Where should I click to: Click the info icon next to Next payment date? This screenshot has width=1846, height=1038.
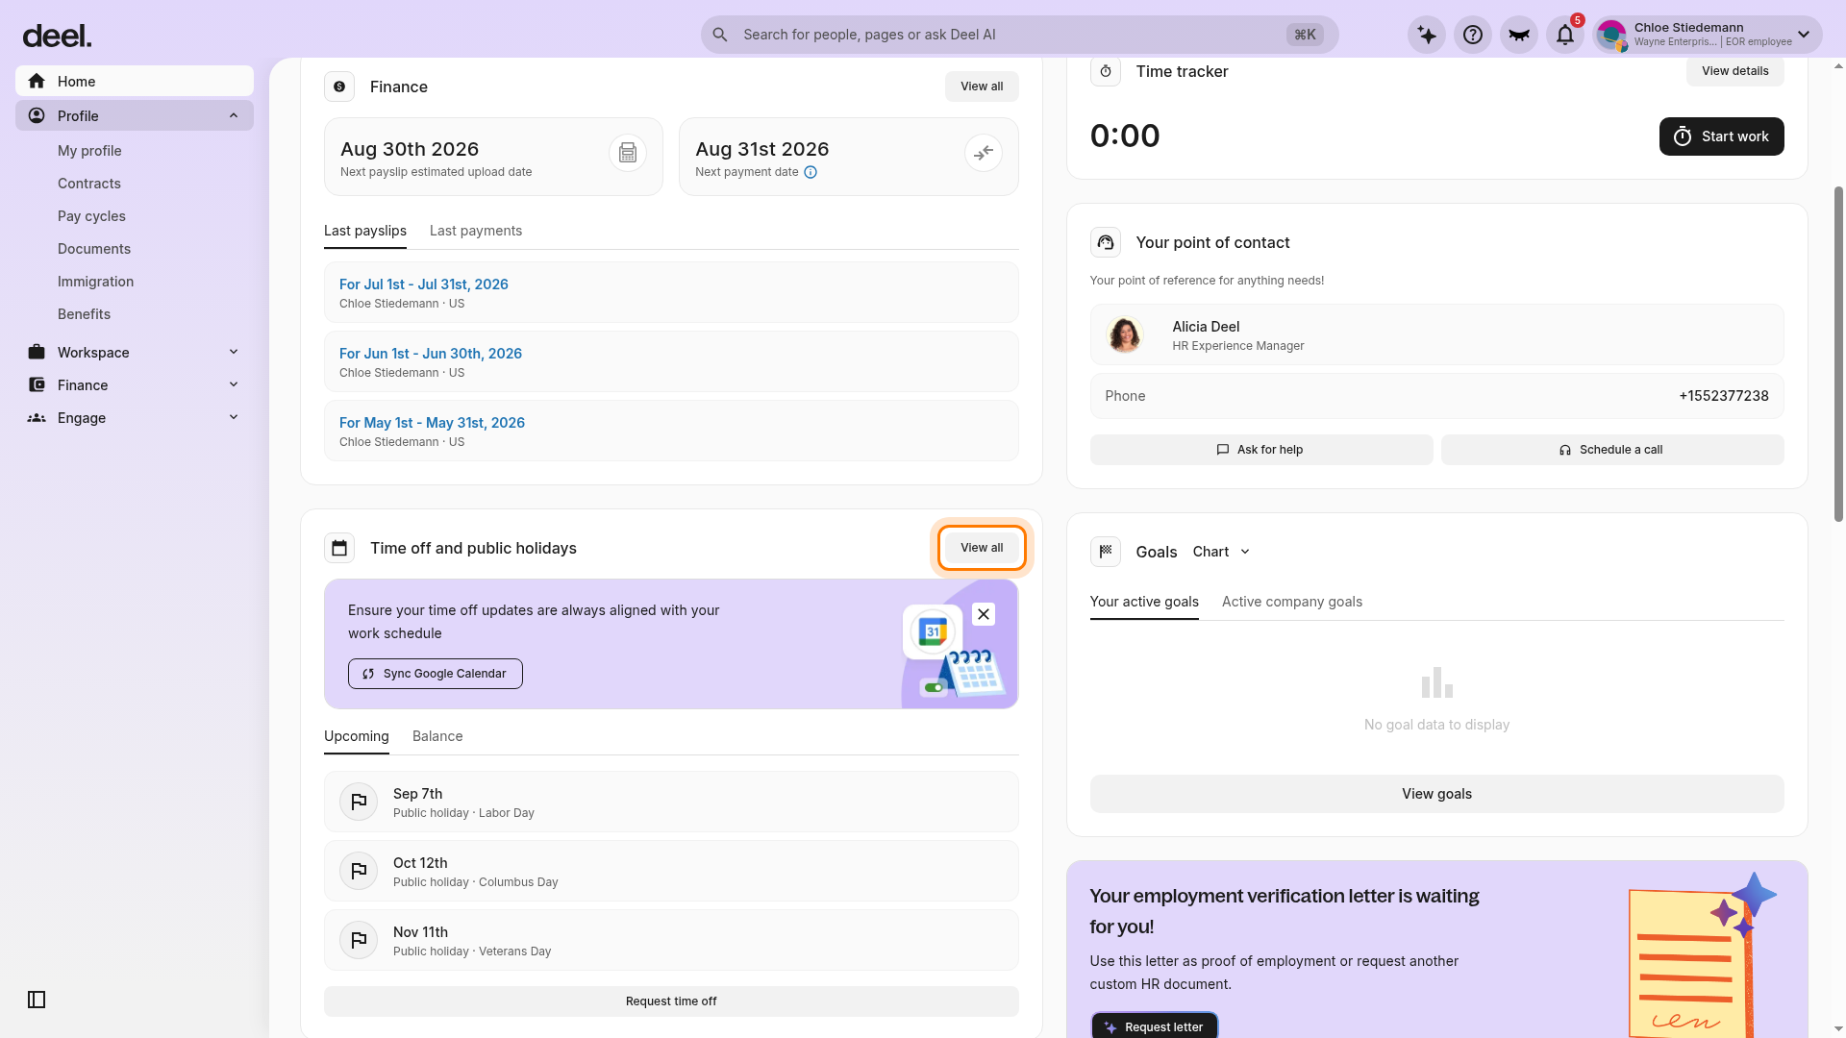tap(811, 172)
